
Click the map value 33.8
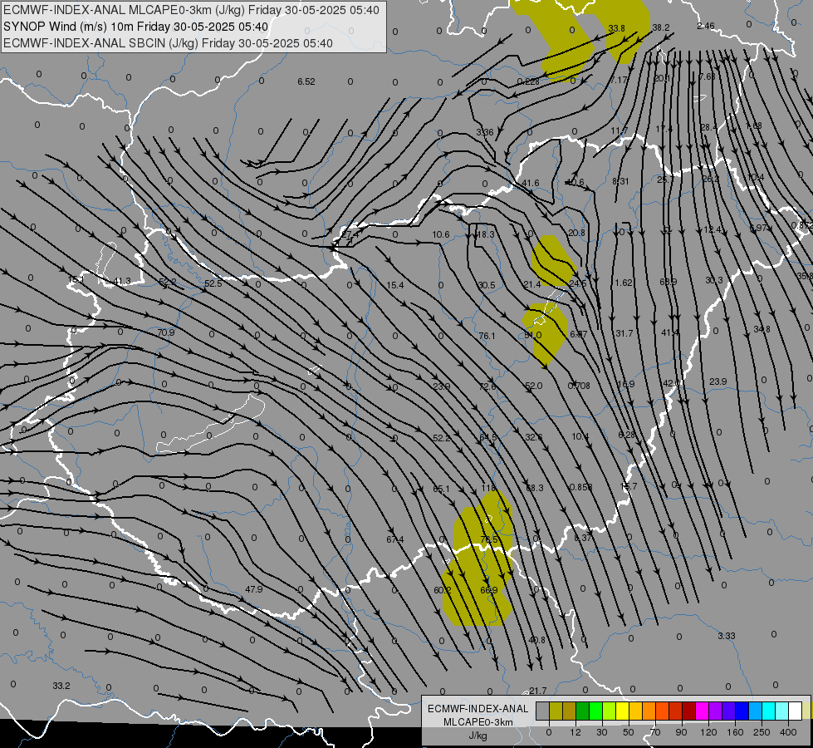(616, 28)
